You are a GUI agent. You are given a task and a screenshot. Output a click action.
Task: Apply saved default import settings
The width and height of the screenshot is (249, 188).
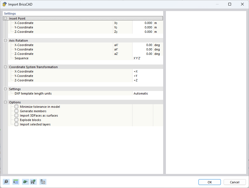click(x=25, y=182)
